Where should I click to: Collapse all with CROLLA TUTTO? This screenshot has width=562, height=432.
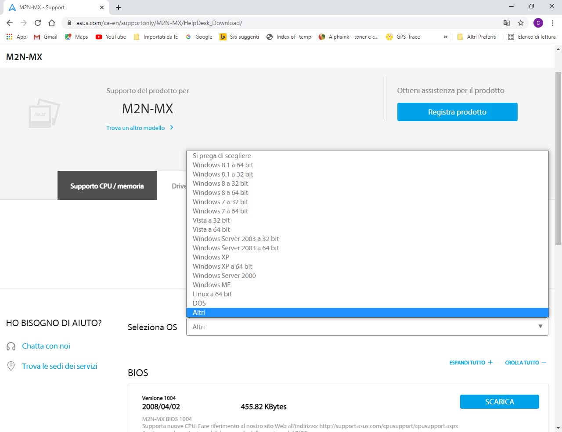click(526, 363)
